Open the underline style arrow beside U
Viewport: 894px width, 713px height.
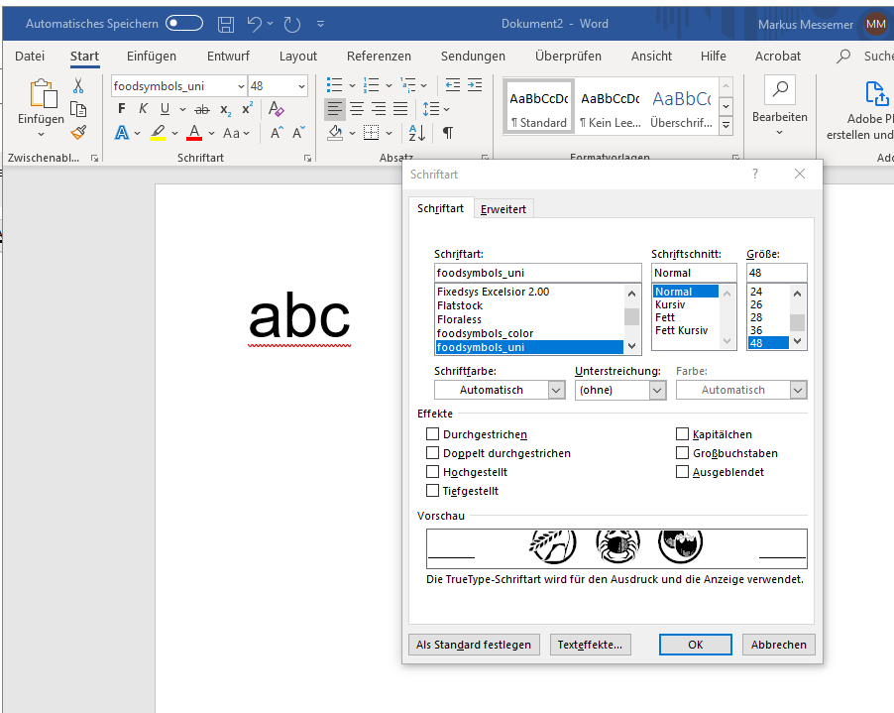182,109
